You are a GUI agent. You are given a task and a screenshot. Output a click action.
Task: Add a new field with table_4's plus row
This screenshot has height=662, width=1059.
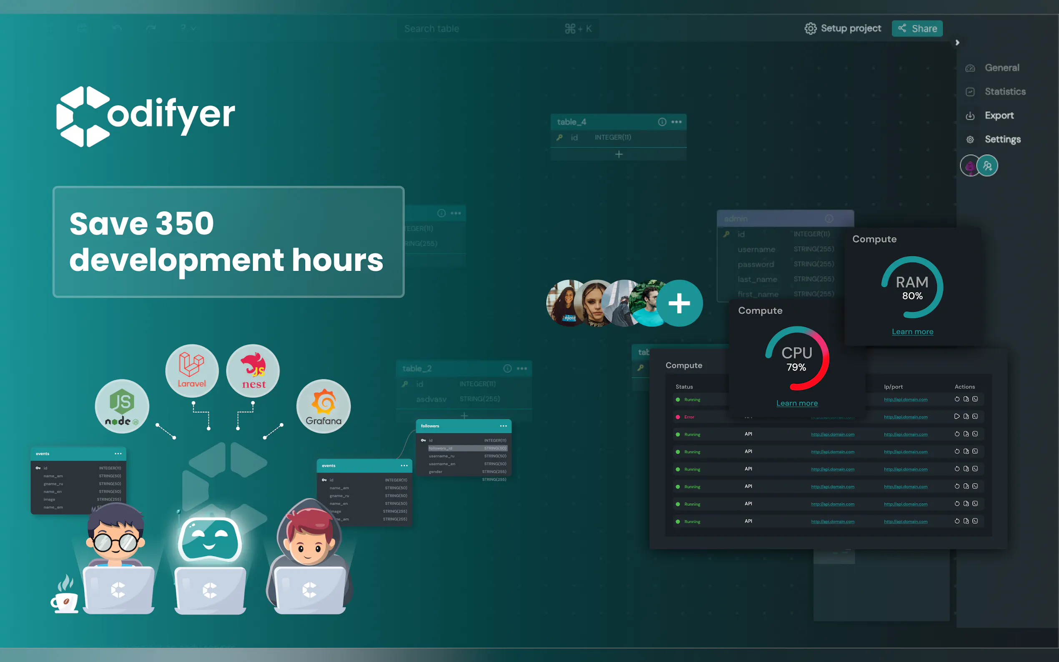coord(619,155)
